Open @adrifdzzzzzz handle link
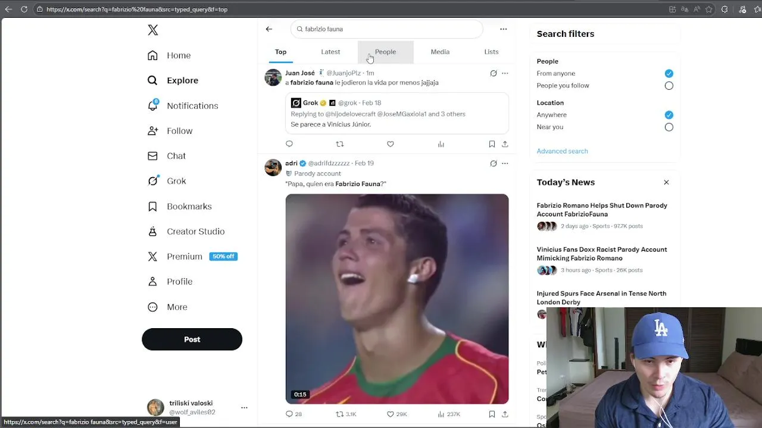The height and width of the screenshot is (428, 762). tap(329, 163)
